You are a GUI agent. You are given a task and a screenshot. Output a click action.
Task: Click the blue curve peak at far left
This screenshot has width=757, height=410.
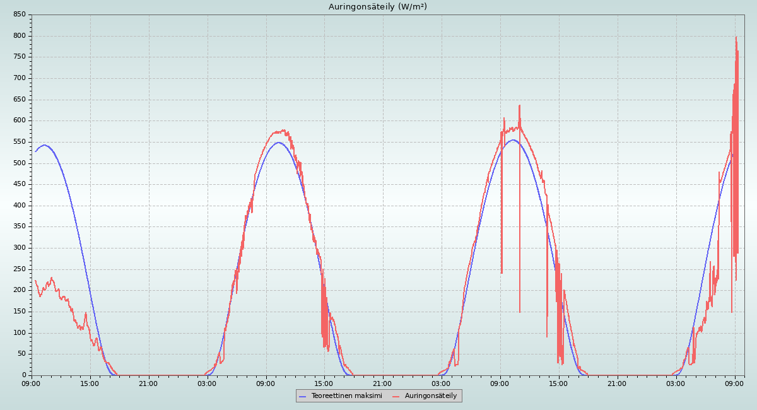(44, 145)
